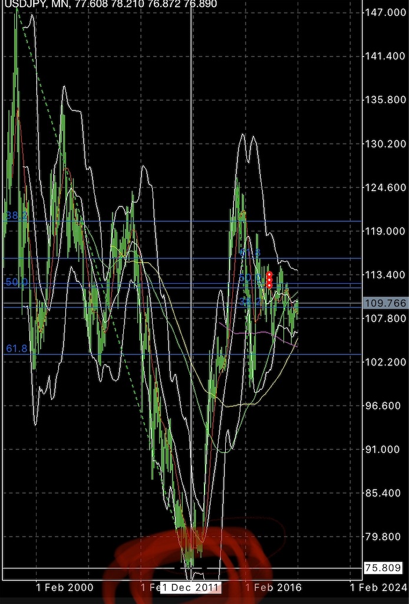The image size is (409, 604).
Task: Select the 119.000 price axis label
Action: click(386, 231)
